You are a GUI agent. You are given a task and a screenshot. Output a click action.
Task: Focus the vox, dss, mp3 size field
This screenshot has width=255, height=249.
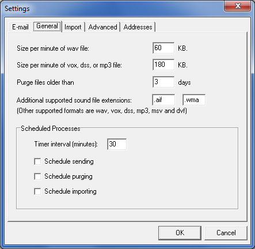pyautogui.click(x=163, y=65)
